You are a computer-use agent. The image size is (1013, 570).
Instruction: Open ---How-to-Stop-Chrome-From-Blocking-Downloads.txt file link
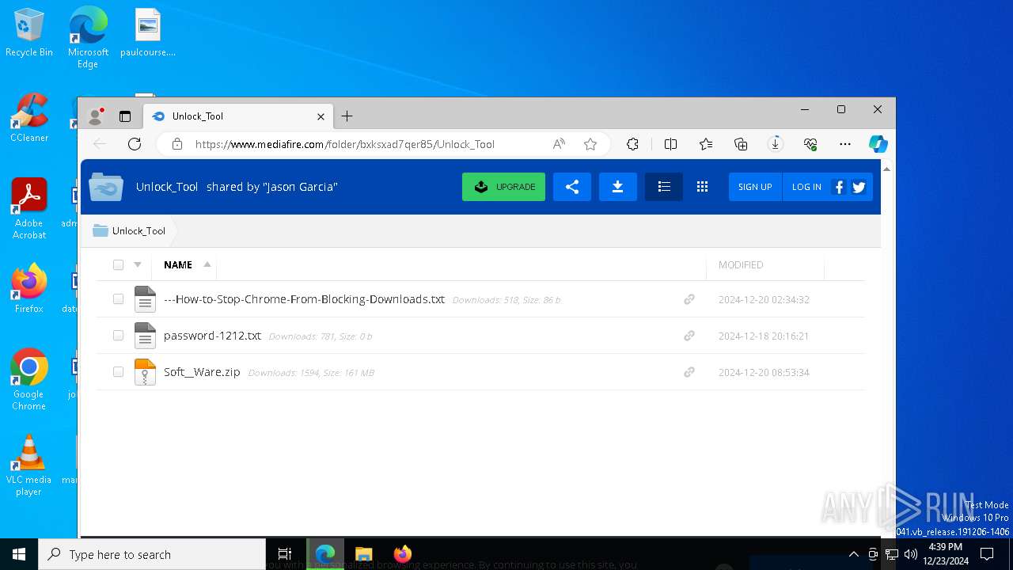click(x=304, y=299)
